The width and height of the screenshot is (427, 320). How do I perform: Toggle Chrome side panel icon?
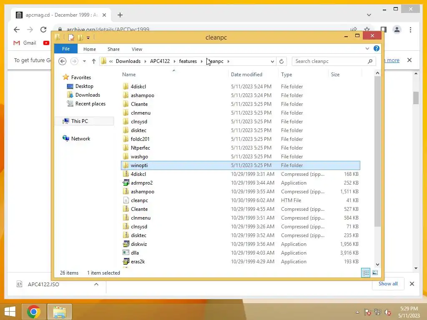(x=384, y=30)
